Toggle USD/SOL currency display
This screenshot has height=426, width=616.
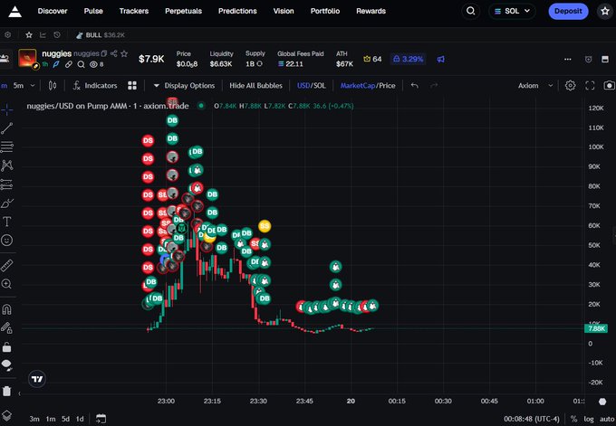[311, 86]
